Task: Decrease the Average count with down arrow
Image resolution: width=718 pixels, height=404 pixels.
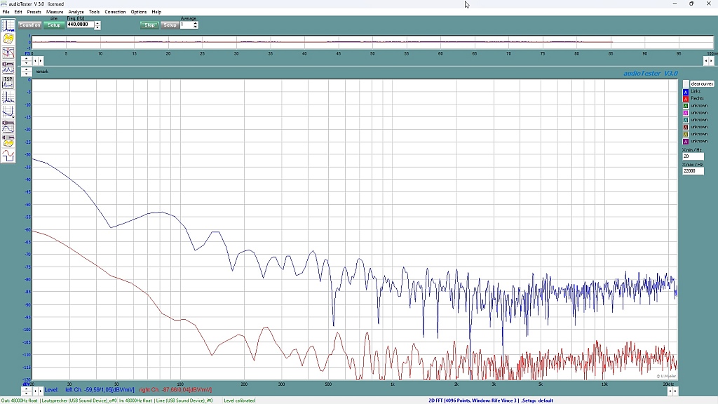Action: click(x=195, y=27)
